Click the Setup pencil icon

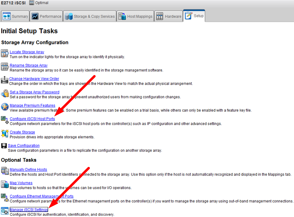(188, 16)
